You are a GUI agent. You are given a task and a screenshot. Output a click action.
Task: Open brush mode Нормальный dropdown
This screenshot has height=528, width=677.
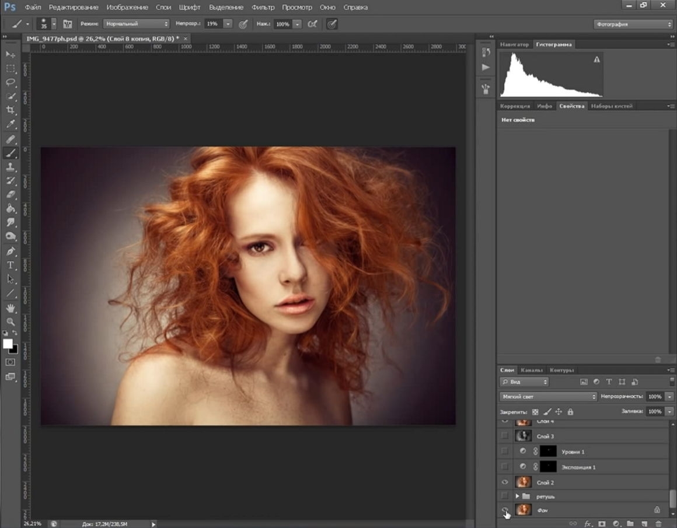(x=136, y=24)
